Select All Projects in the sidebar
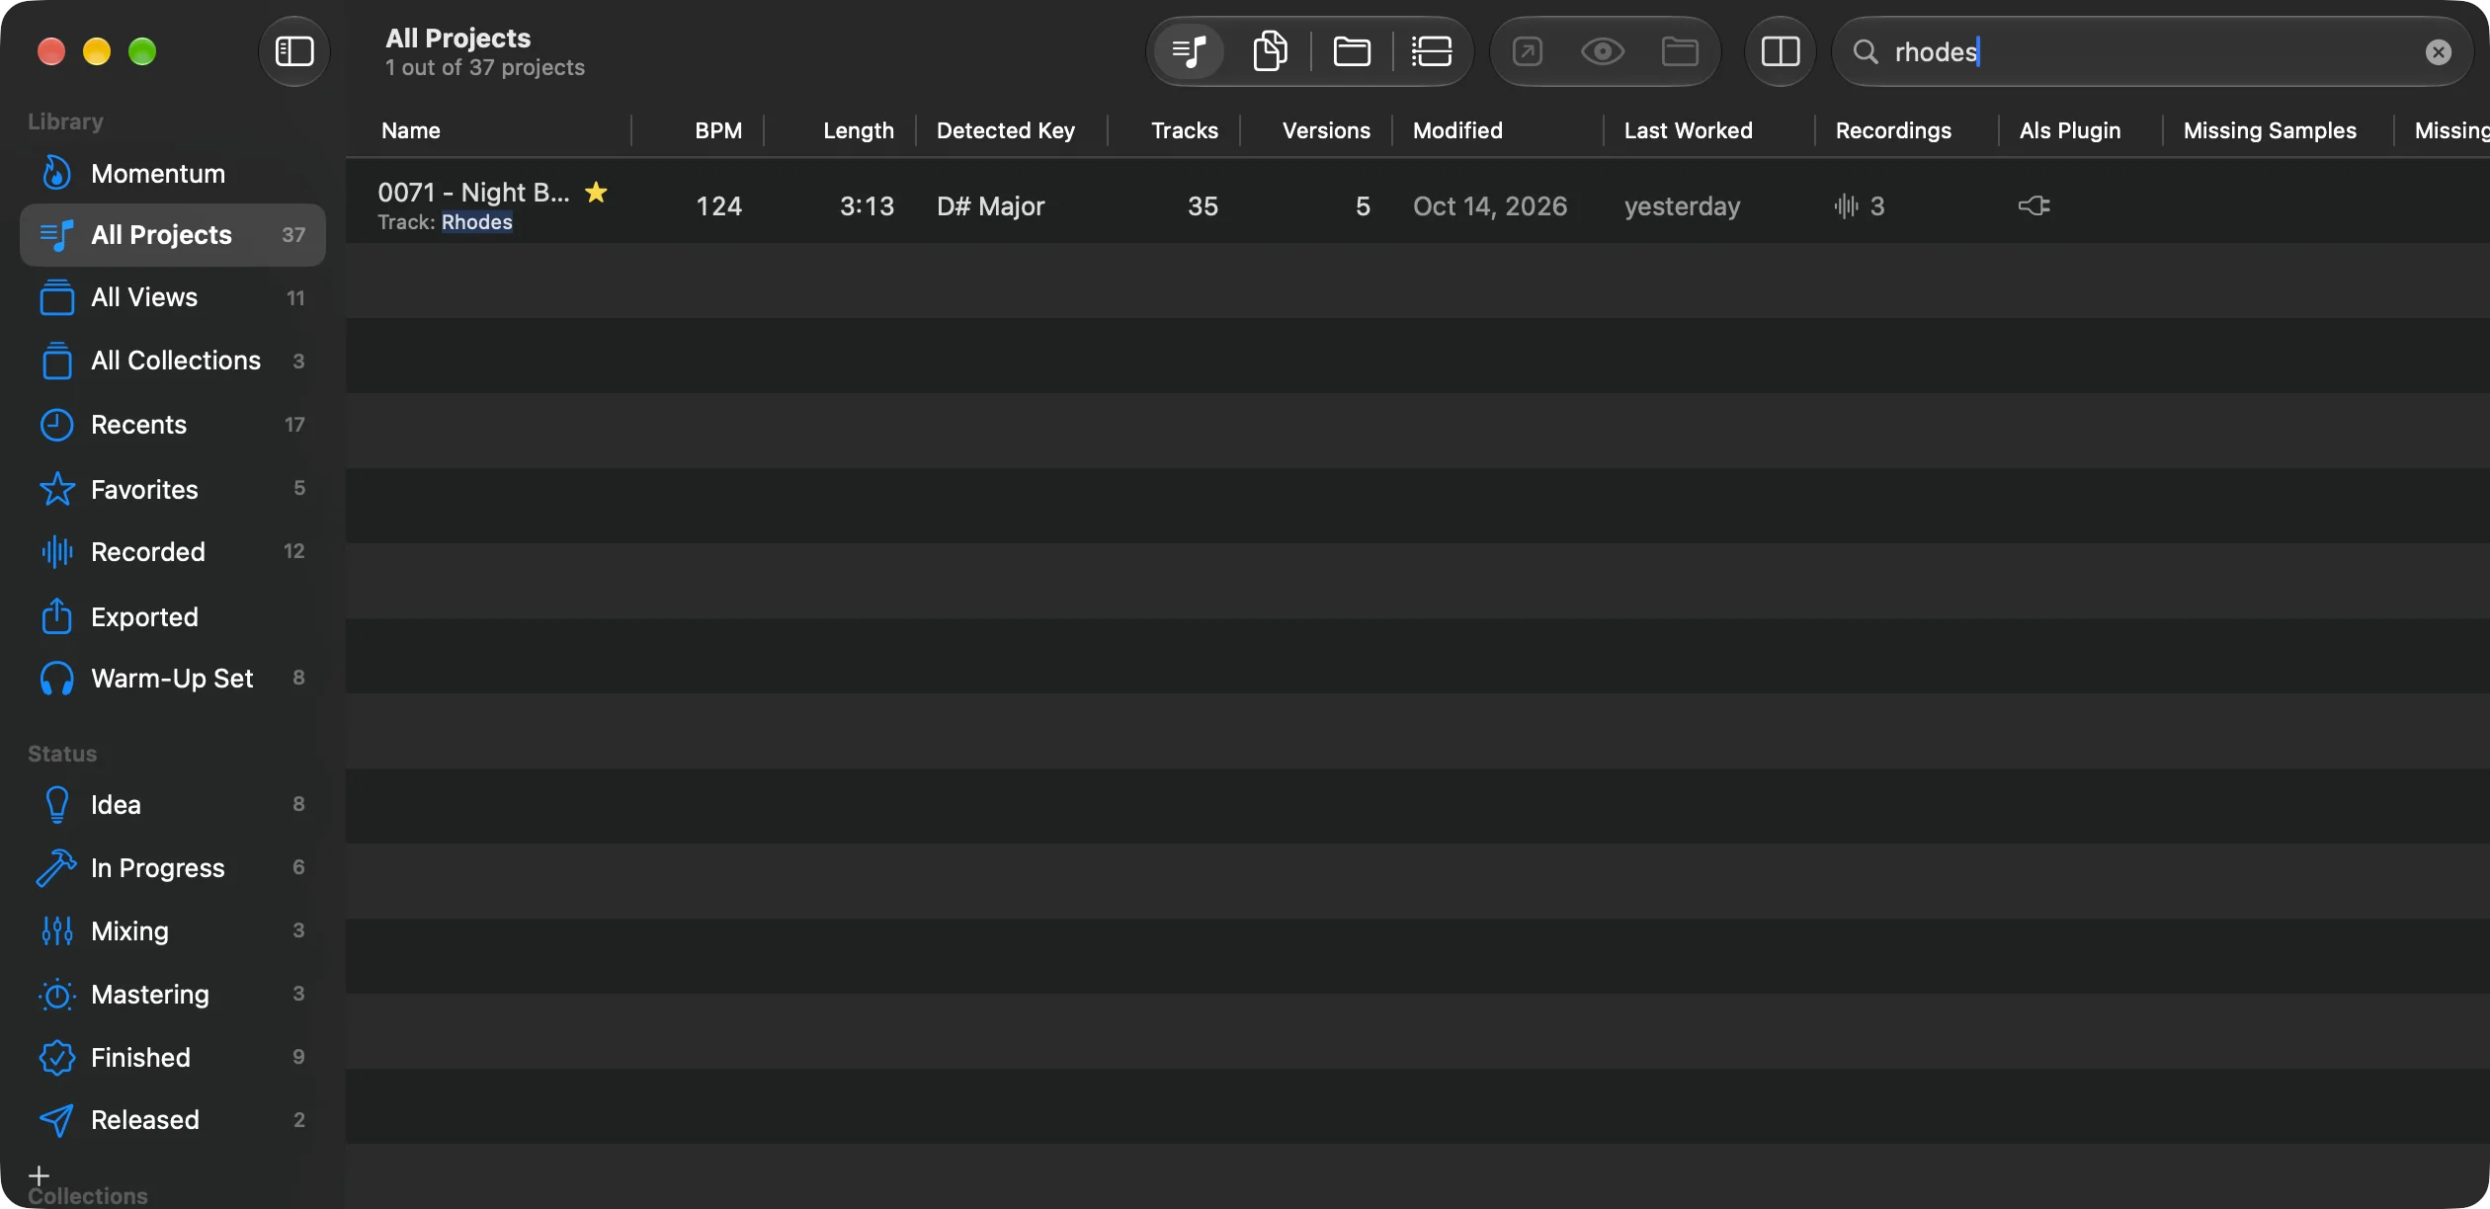The width and height of the screenshot is (2490, 1209). [173, 235]
